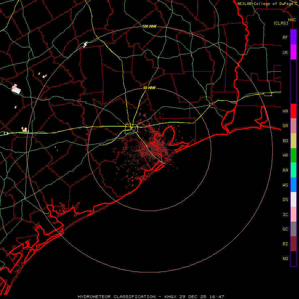Click the NEXLAB-College of DuPage credit text

tap(266, 4)
